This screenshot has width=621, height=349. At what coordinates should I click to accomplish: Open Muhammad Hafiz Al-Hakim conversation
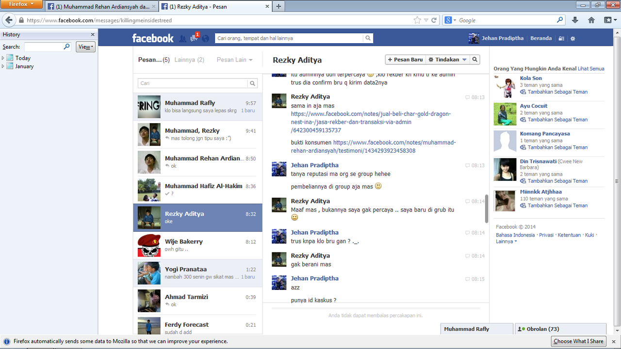pyautogui.click(x=197, y=190)
